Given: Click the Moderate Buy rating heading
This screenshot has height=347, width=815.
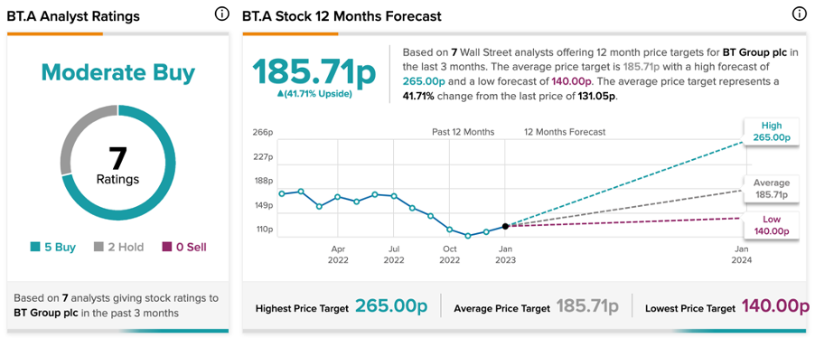Looking at the screenshot, I should [x=118, y=73].
